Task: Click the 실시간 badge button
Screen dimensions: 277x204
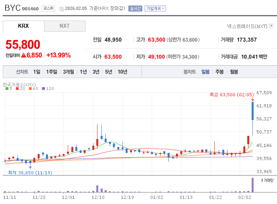Action: tap(135, 8)
